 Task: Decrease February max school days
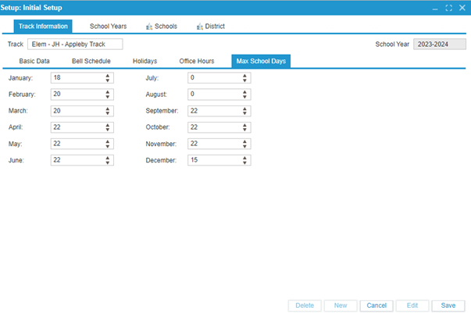tap(108, 96)
